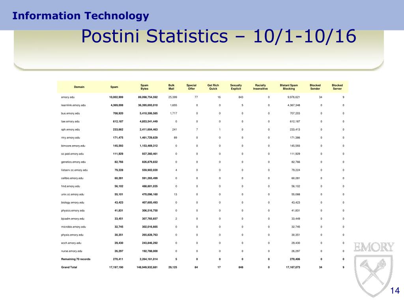Select the 'Special Offer' column header
404x303 pixels.
(x=191, y=87)
